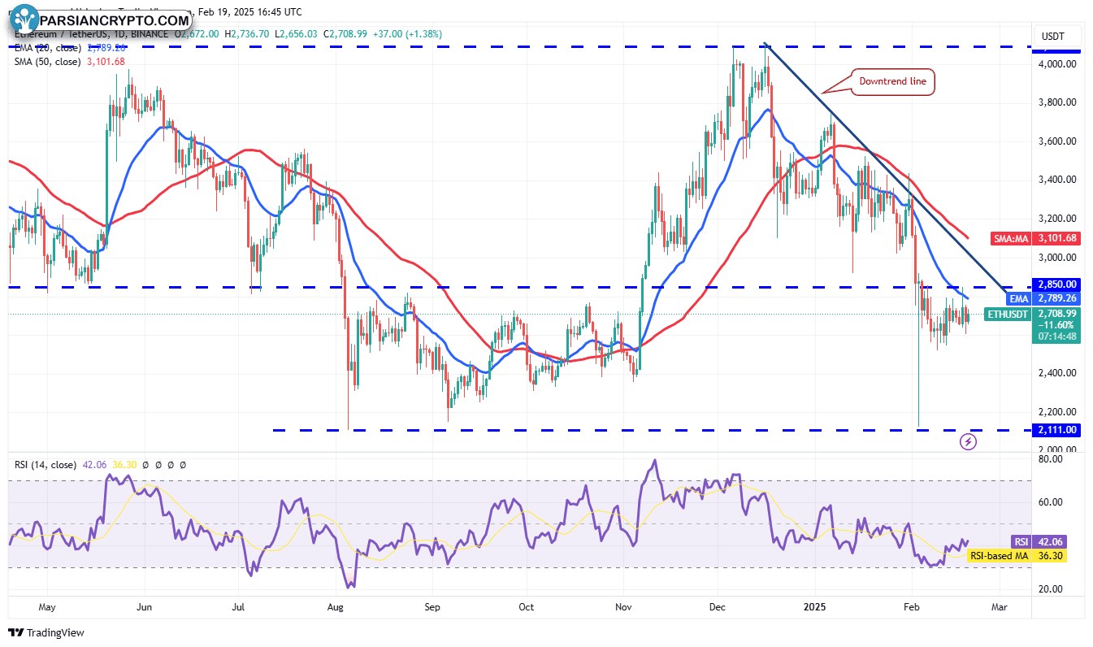Click the 80.00 RSI axis label

[x=1051, y=459]
